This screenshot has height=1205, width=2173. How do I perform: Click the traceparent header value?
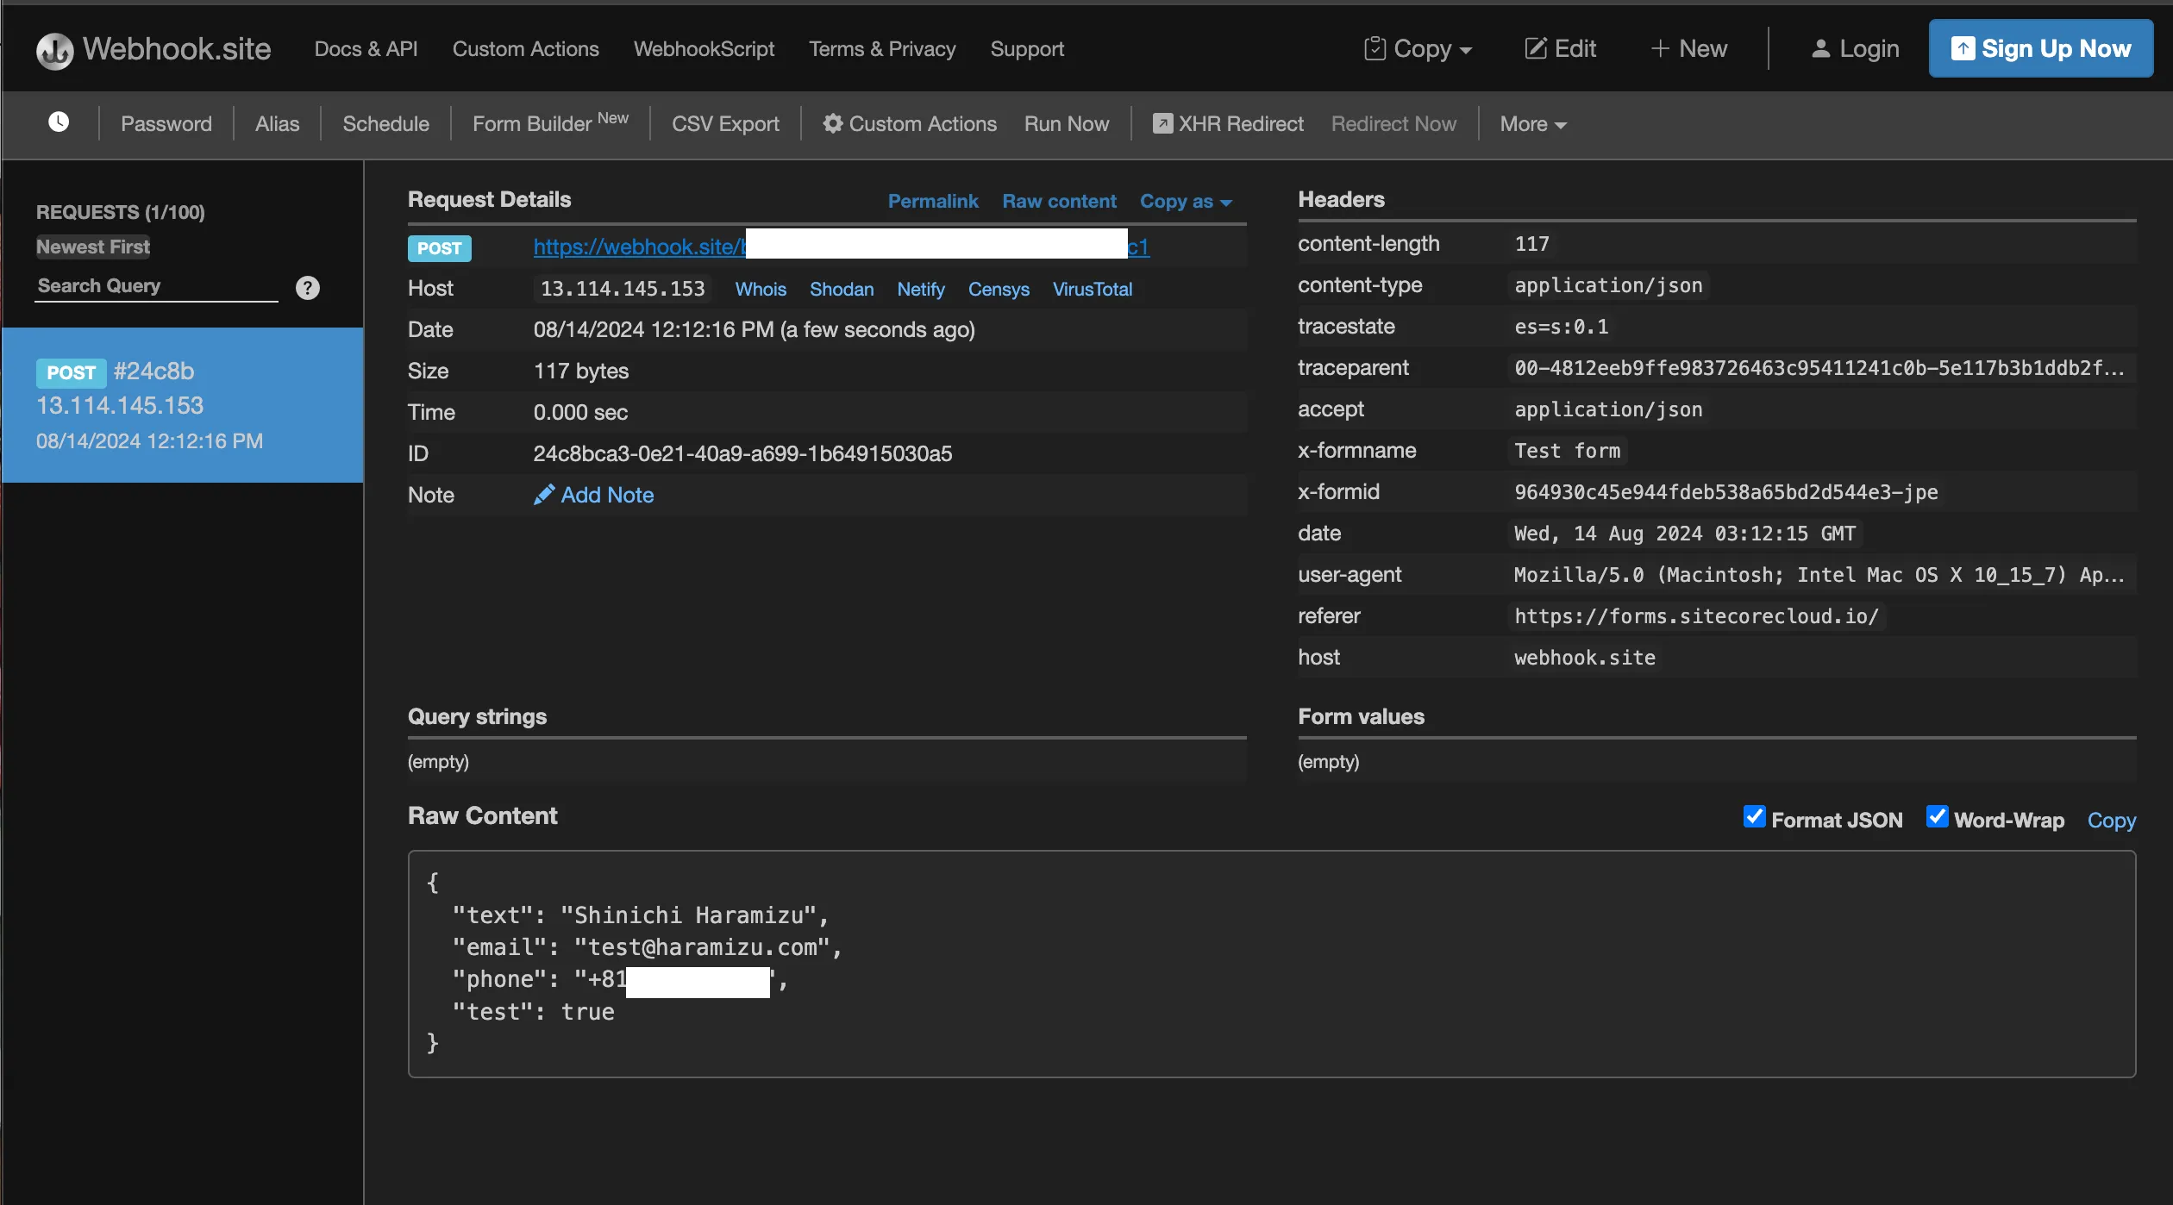1819,368
